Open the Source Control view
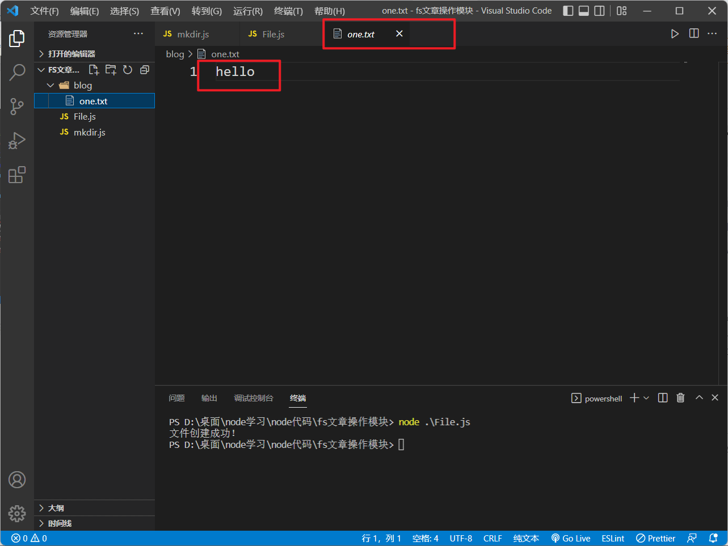 point(17,107)
